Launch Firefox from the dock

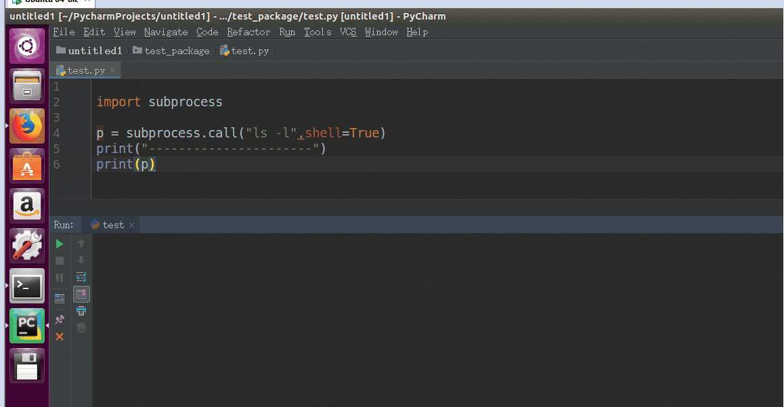[27, 126]
